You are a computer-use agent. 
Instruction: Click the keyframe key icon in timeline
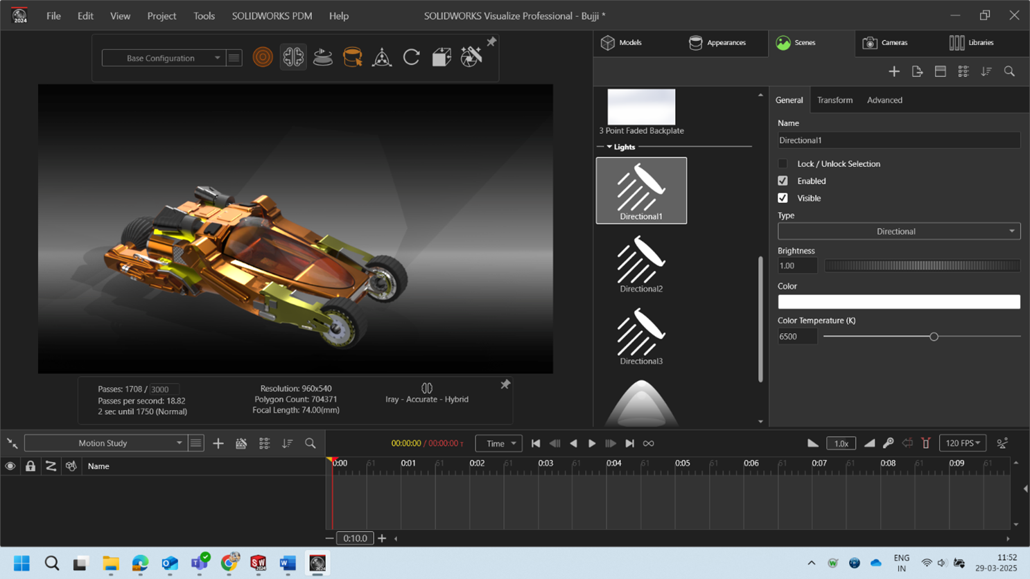tap(888, 443)
